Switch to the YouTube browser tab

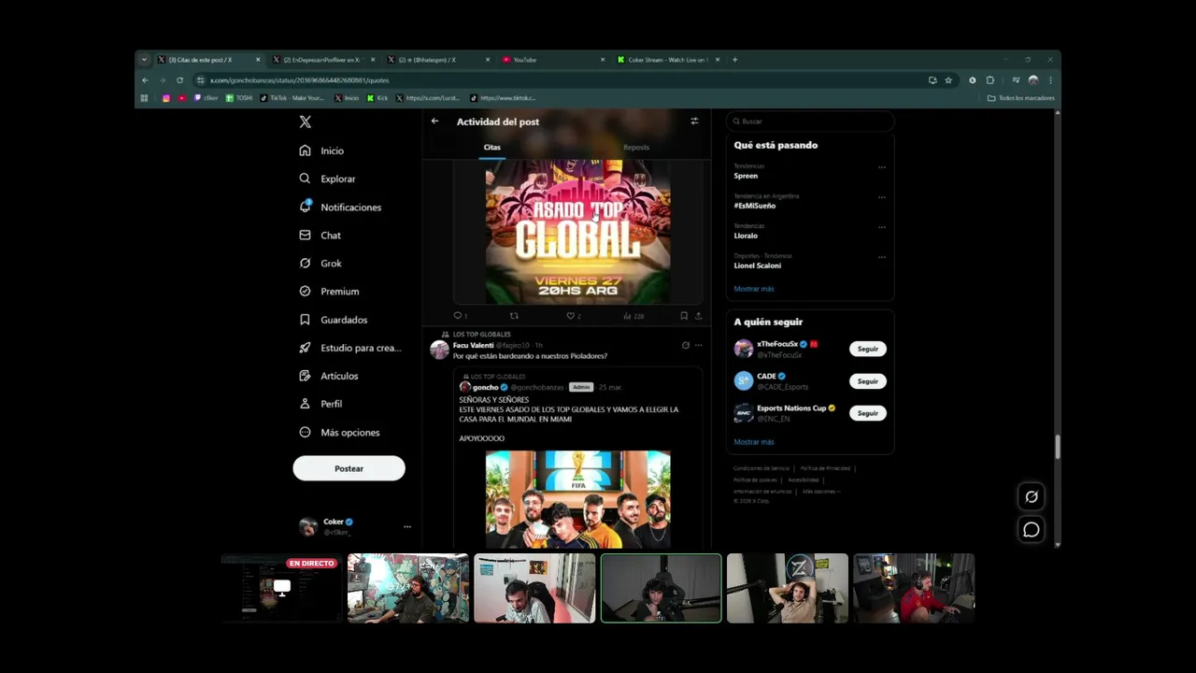tap(553, 60)
